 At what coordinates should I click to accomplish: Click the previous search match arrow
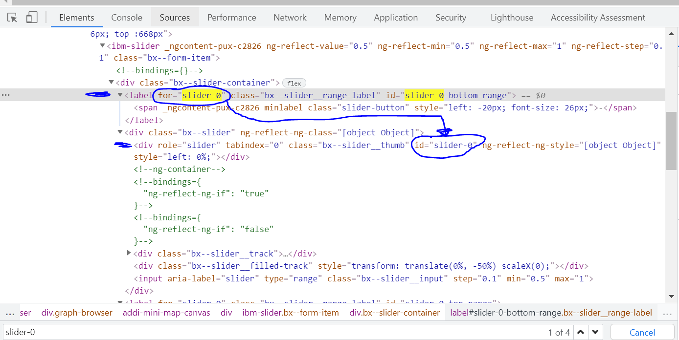click(580, 332)
